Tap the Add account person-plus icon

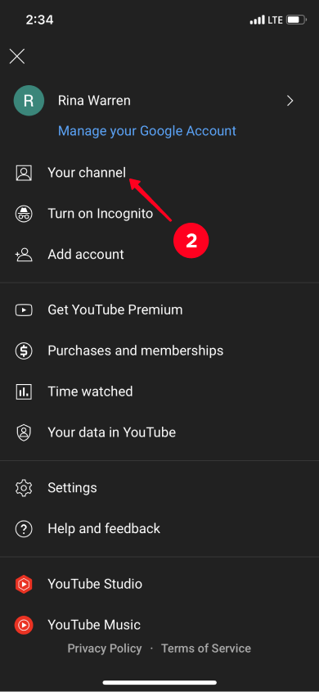(24, 255)
